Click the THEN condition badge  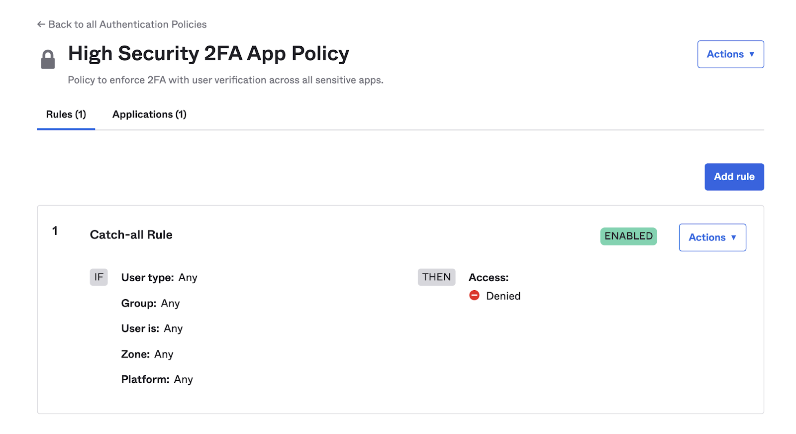[436, 277]
